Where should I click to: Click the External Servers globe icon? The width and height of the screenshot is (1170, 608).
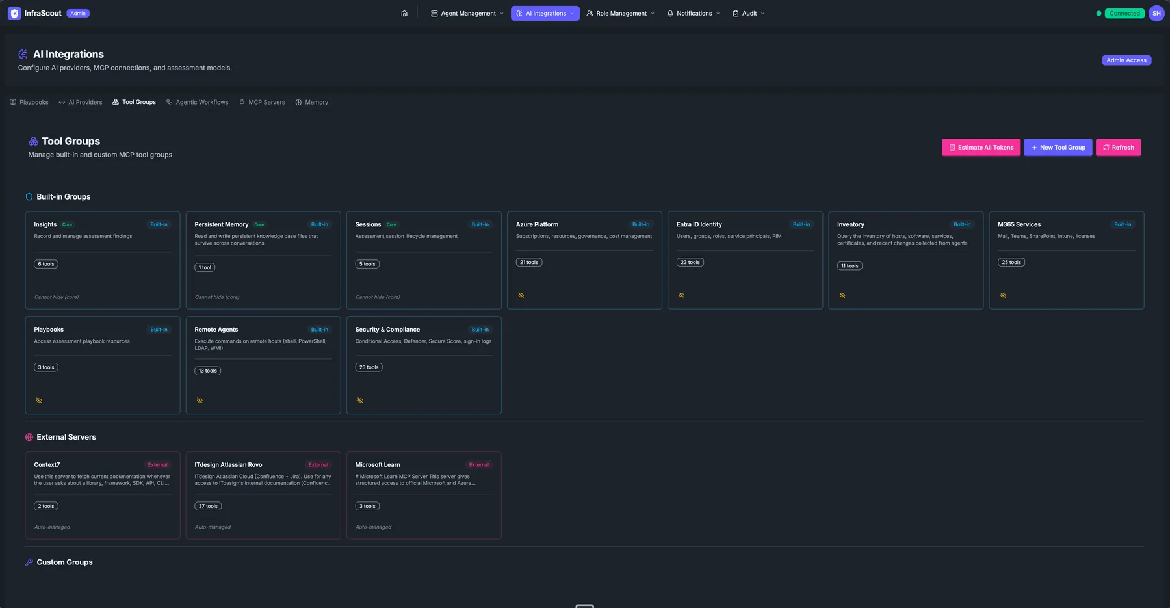29,437
